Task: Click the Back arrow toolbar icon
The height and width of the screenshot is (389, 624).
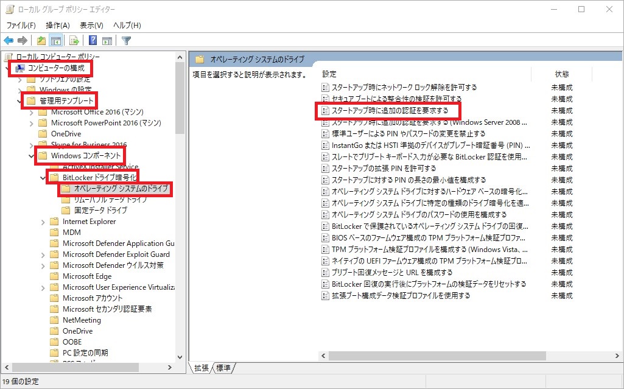Action: pyautogui.click(x=9, y=41)
